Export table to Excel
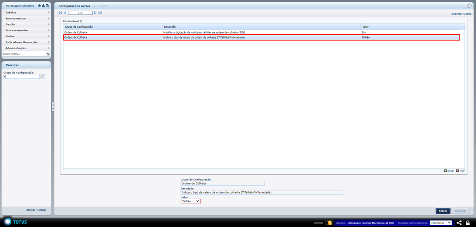 click(449, 171)
